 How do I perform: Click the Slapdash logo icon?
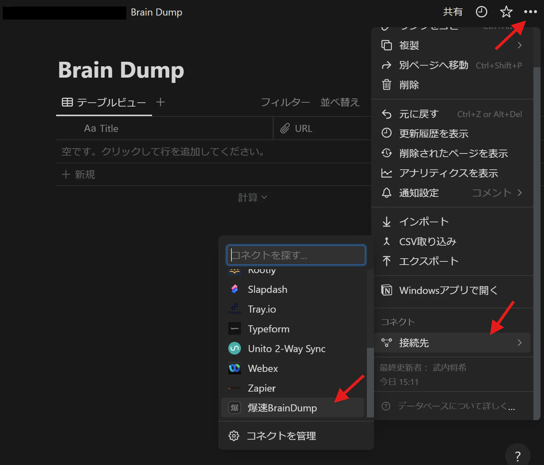tap(235, 289)
